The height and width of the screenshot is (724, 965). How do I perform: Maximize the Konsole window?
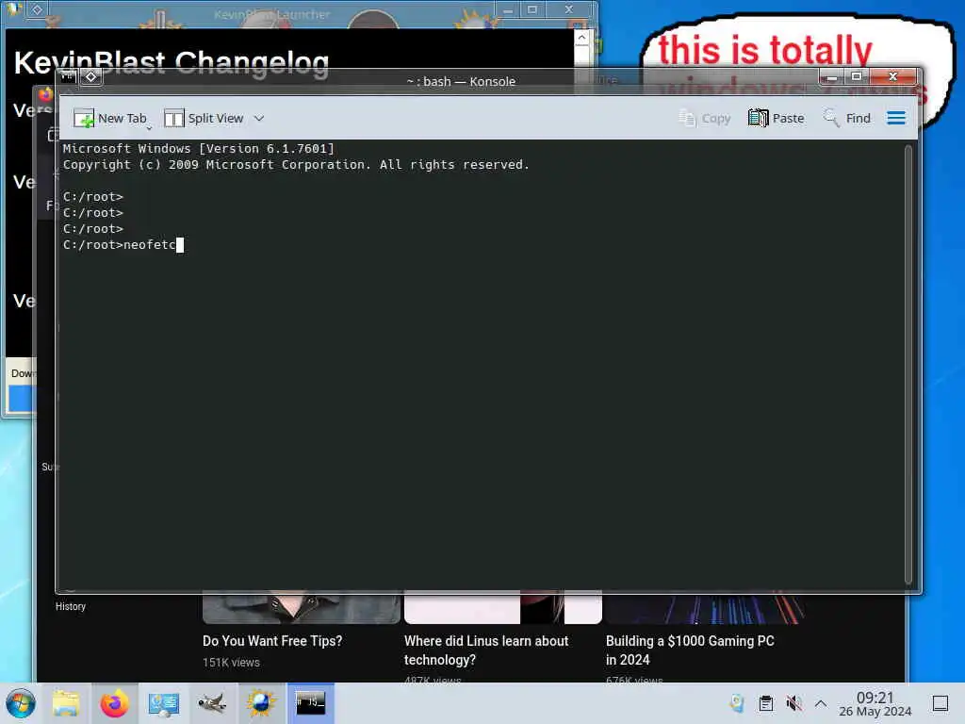856,77
